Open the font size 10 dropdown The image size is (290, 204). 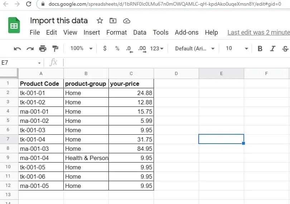pyautogui.click(x=237, y=48)
